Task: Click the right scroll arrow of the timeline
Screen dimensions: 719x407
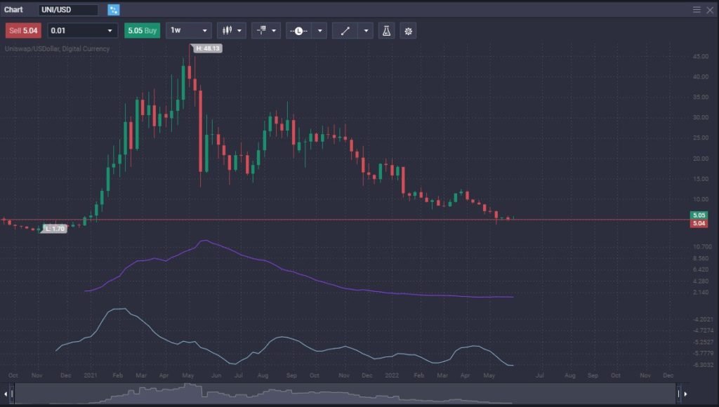Action: [x=686, y=394]
